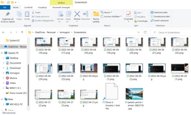This screenshot has height=115, width=191.
Task: Click the Cerca in Screenshots search box
Action: (171, 33)
